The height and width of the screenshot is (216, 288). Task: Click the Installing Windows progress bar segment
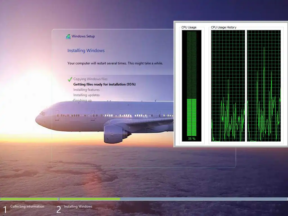[x=173, y=199]
